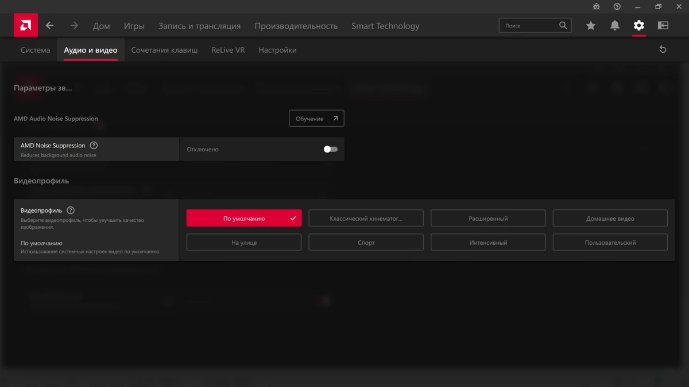
Task: Select the Домашнее видео profile
Action: (x=610, y=218)
